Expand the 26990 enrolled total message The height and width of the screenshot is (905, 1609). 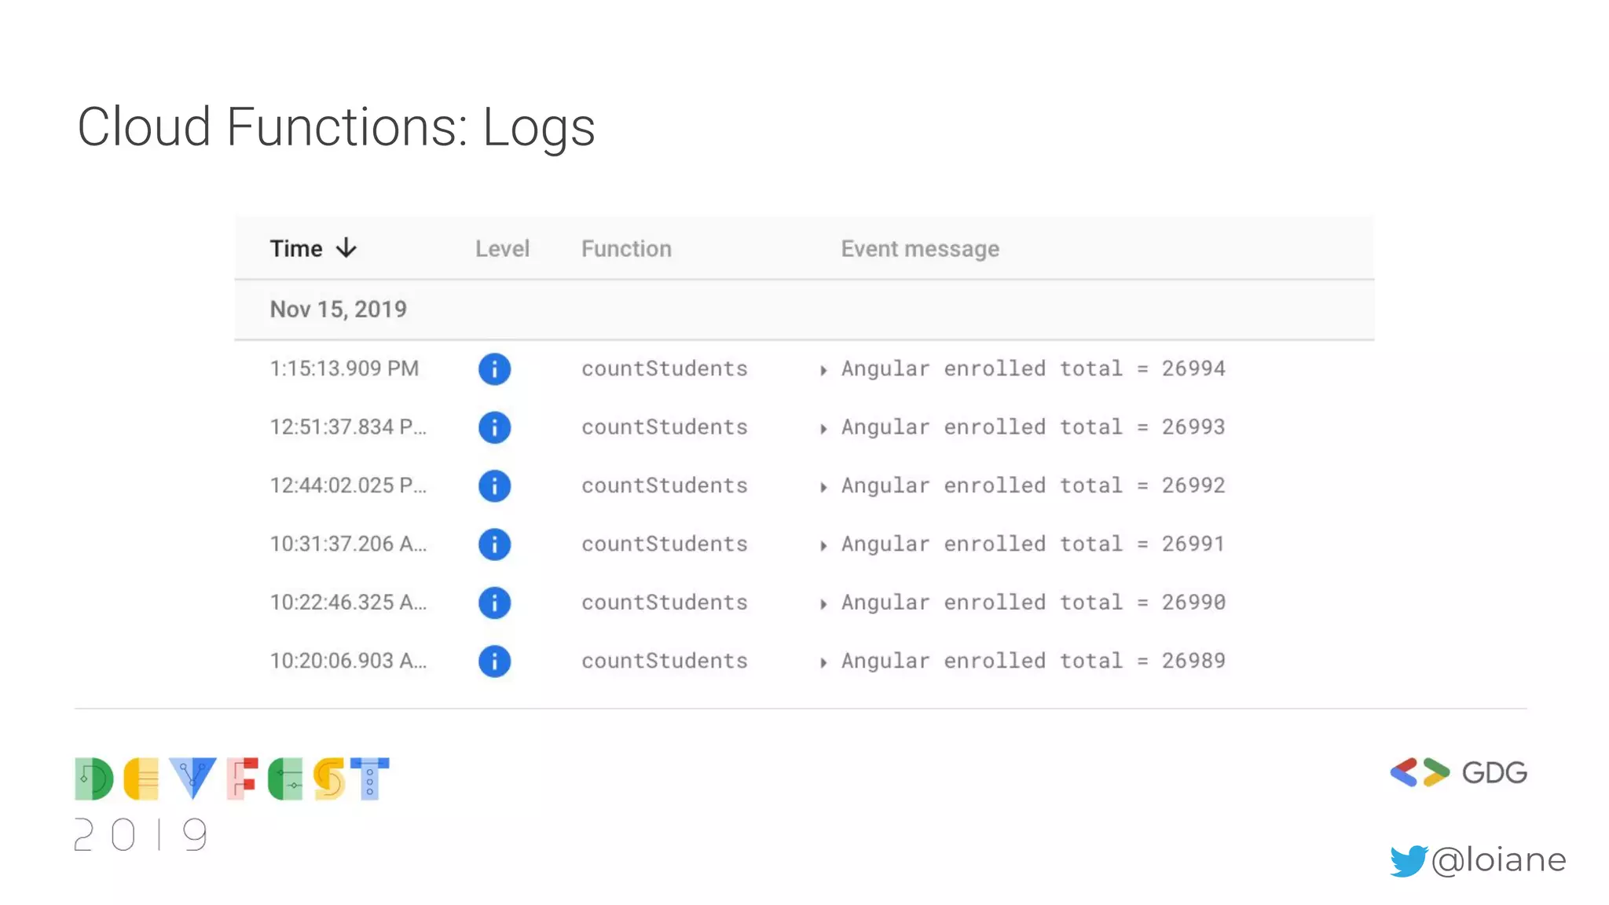(x=823, y=604)
